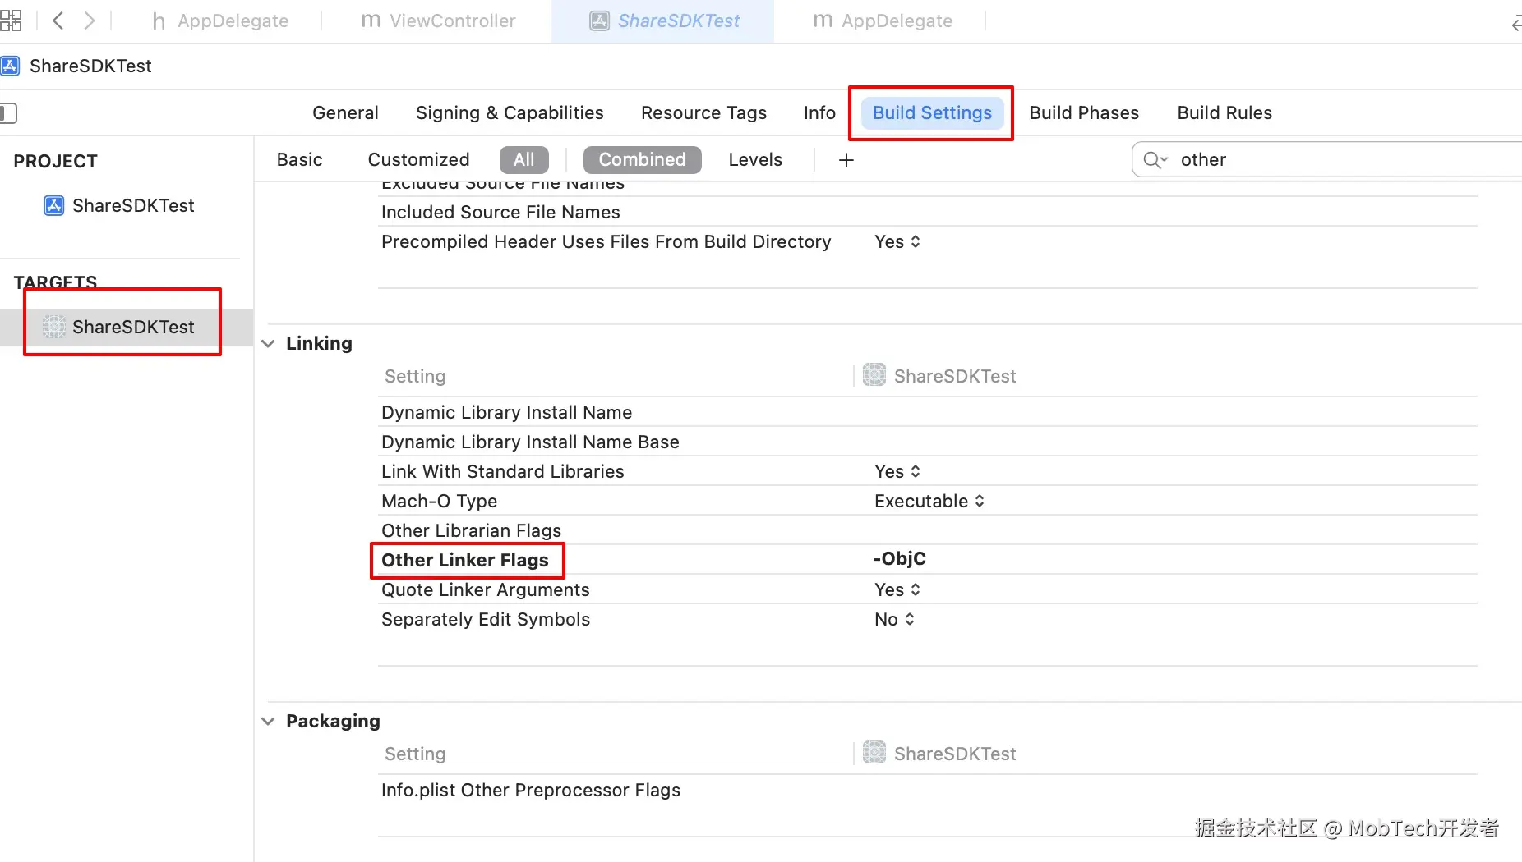Click ShareSDKTest project icon in breadcrumb
This screenshot has width=1522, height=862.
10,66
